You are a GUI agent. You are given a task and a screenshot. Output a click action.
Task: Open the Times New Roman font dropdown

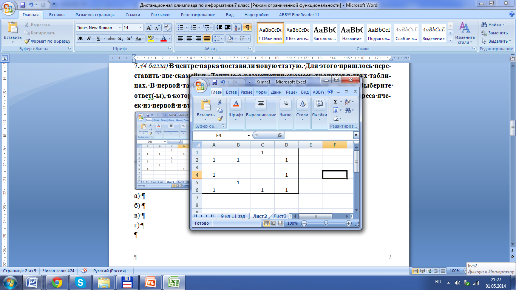[120, 28]
